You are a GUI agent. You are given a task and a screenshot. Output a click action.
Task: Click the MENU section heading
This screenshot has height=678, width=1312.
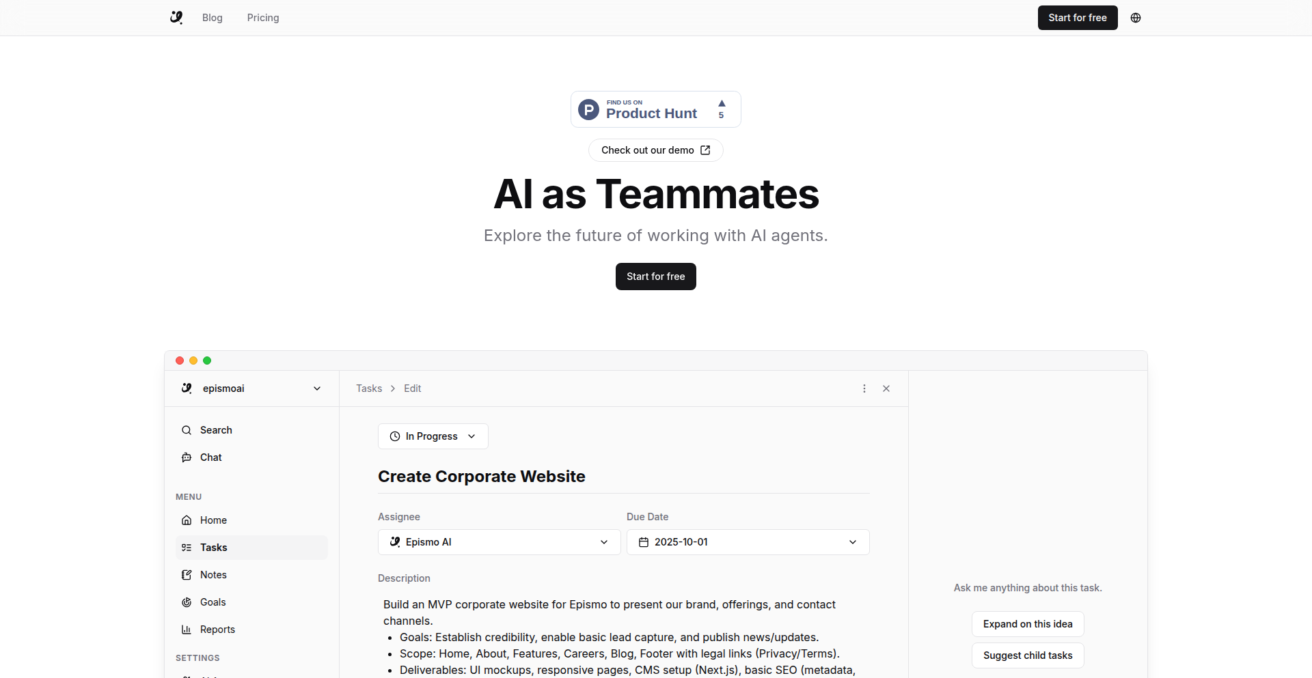click(189, 497)
